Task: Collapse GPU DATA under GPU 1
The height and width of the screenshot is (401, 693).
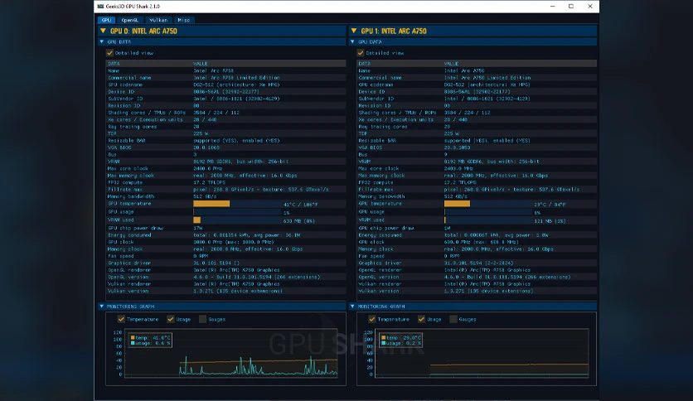Action: pos(352,41)
